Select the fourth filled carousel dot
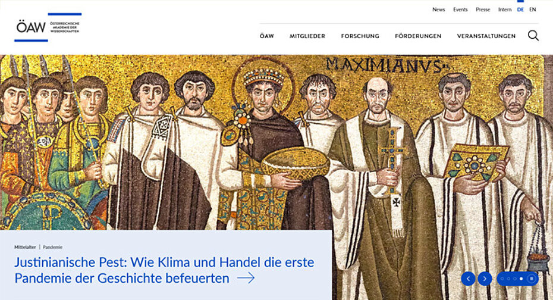 [x=521, y=279]
